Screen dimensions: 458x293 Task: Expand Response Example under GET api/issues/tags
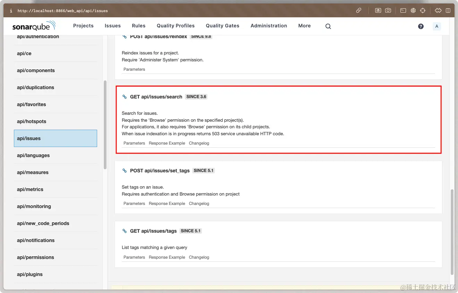pyautogui.click(x=167, y=257)
